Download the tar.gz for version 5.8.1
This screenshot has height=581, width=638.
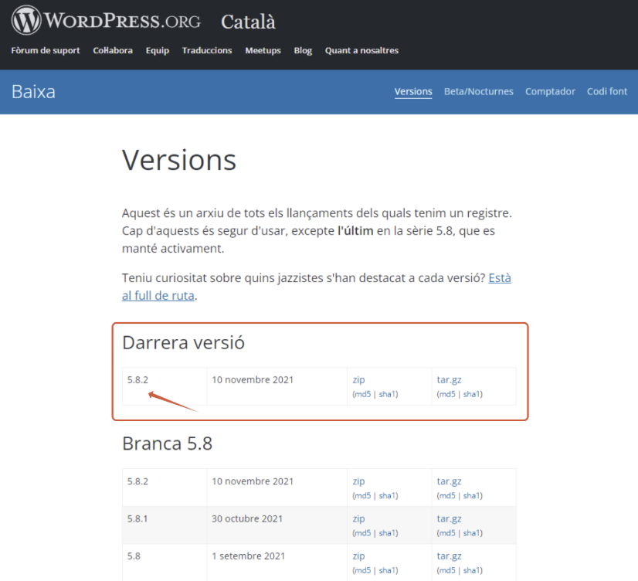(x=450, y=518)
